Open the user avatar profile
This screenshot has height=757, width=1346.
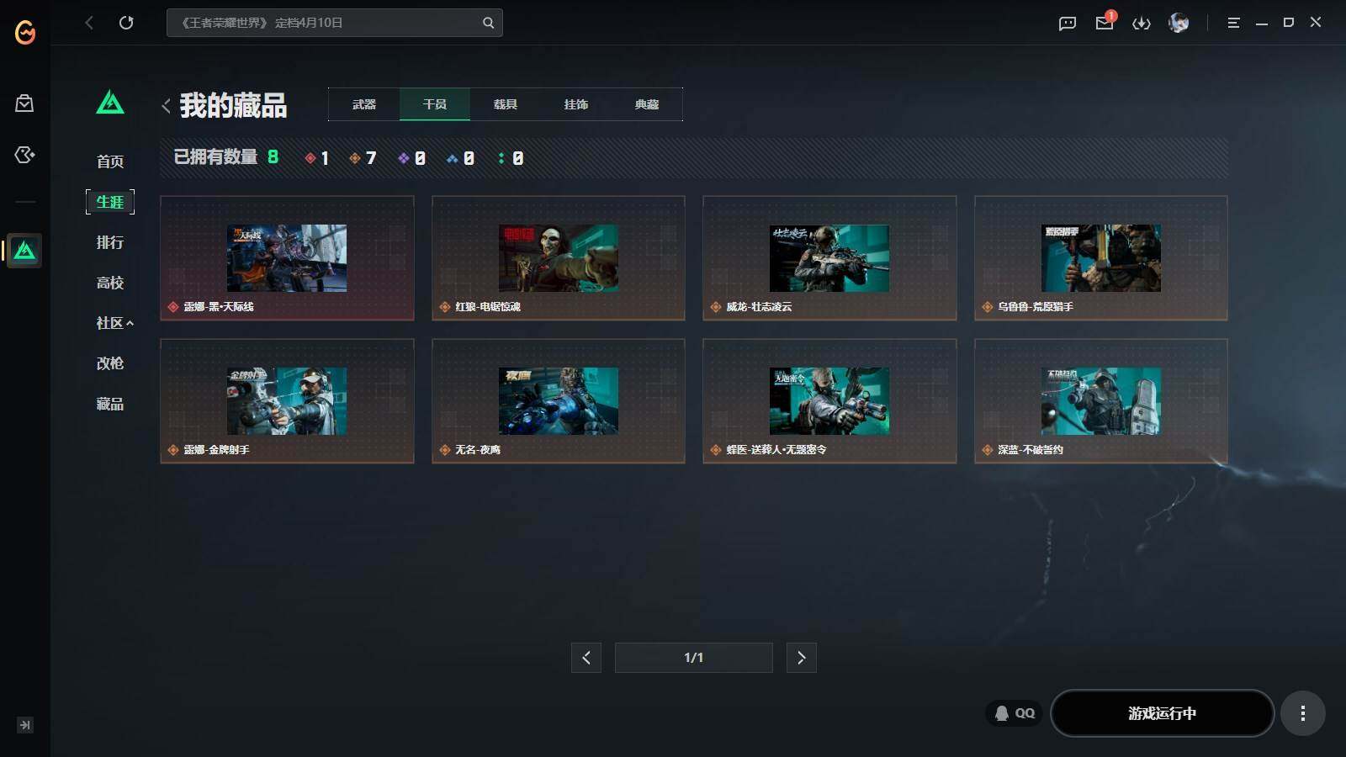coord(1179,23)
